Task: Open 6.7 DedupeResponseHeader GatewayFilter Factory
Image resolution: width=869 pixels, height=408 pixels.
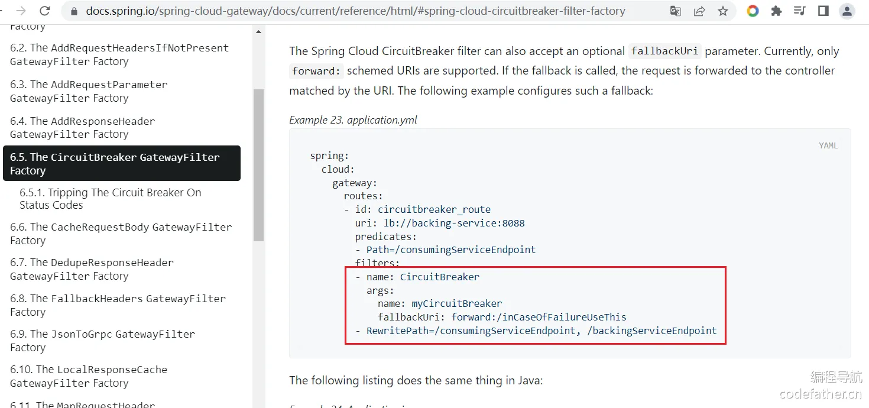Action: point(92,269)
